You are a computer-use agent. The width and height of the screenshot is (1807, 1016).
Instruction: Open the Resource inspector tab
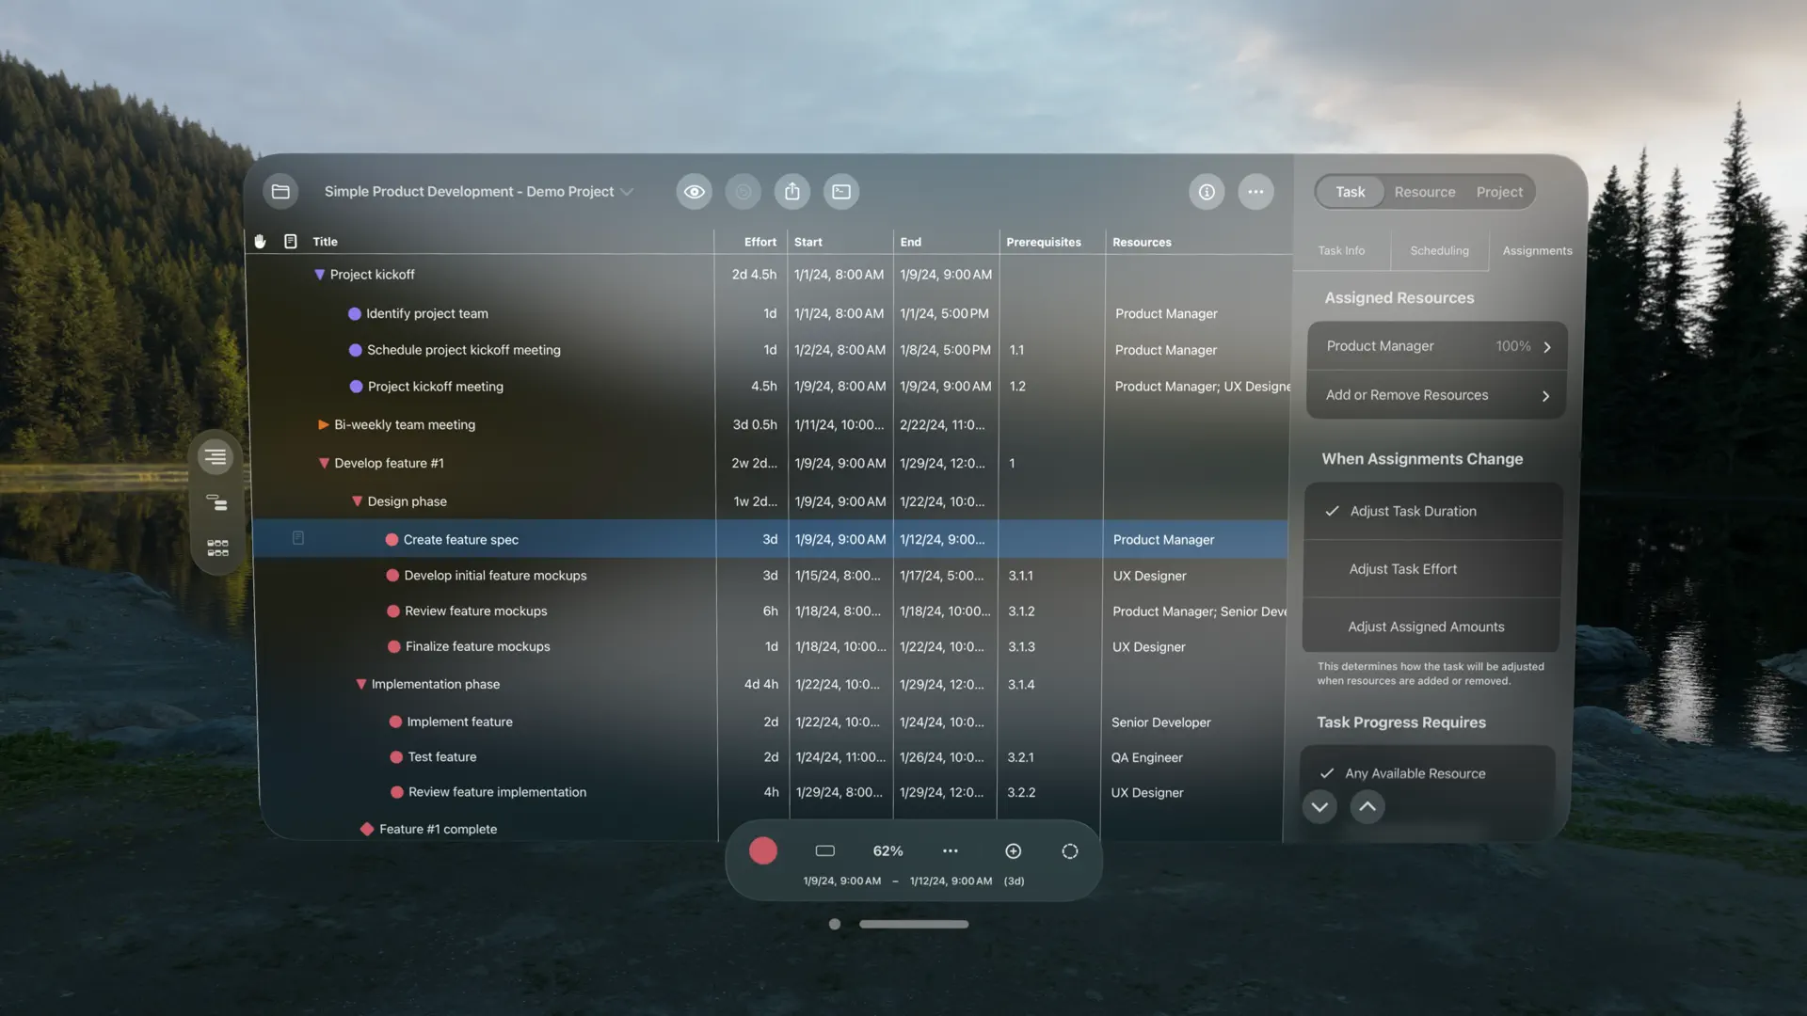1424,191
